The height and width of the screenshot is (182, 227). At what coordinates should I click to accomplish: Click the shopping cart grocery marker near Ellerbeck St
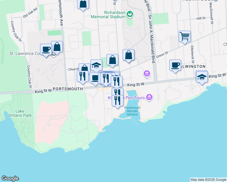click(185, 36)
